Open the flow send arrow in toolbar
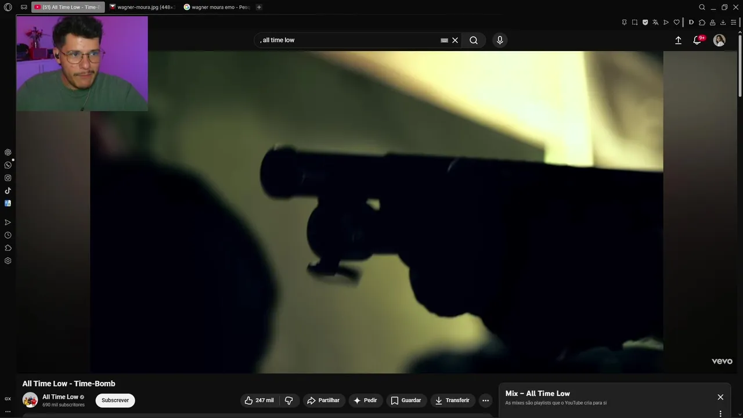The height and width of the screenshot is (418, 743). (666, 22)
